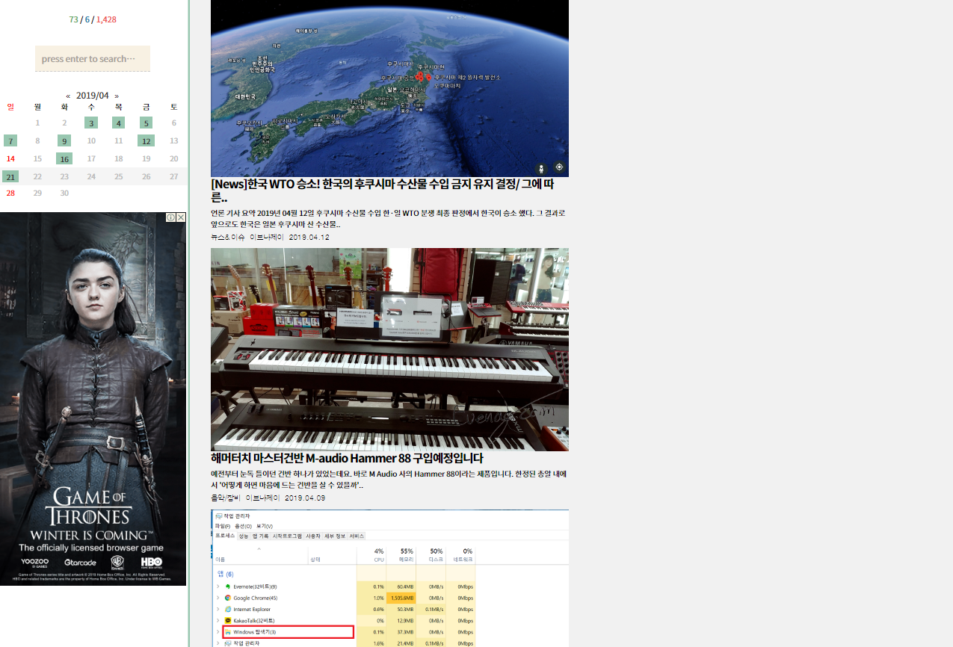Viewport: 953px width, 647px height.
Task: Open posts from April 9 in calendar
Action: (64, 141)
